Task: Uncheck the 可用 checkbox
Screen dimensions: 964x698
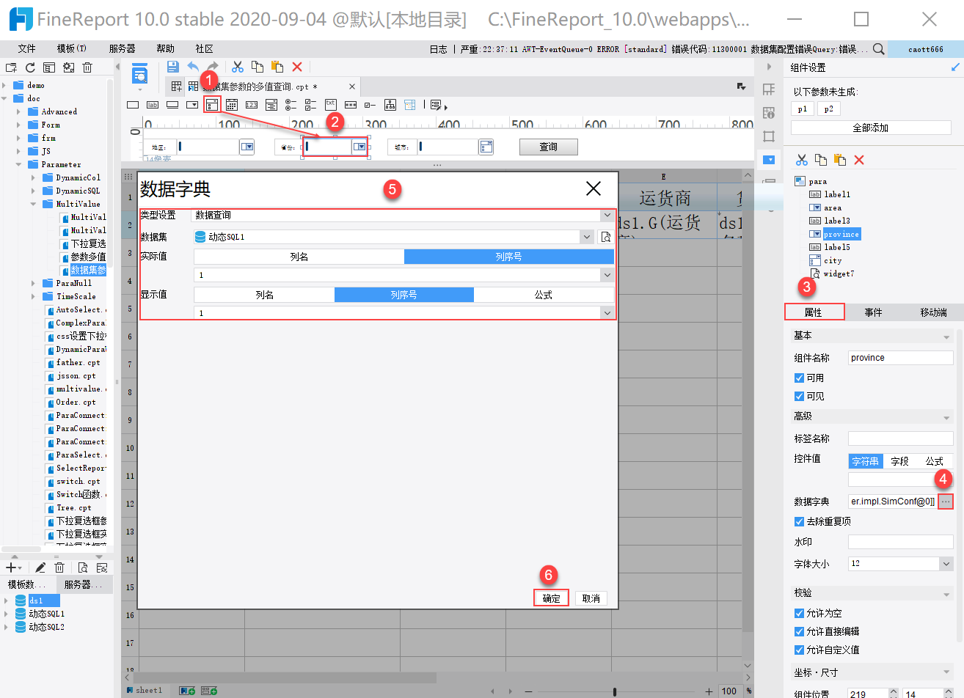Action: click(x=800, y=378)
